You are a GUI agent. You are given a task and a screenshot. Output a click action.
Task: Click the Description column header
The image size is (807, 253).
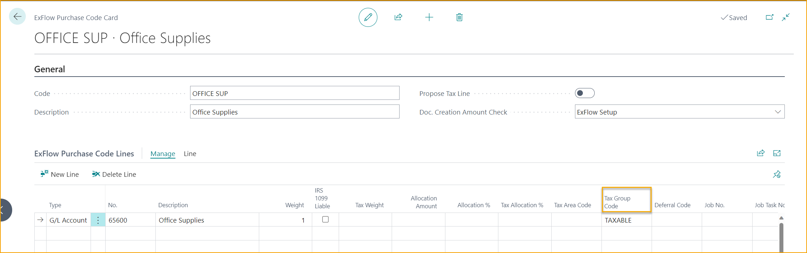(173, 205)
